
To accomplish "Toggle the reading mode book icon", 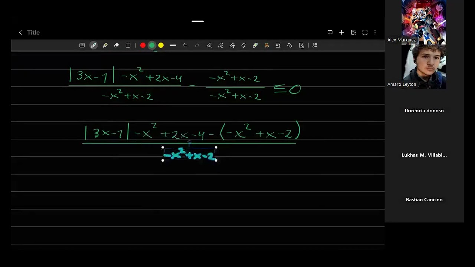I will (x=330, y=33).
